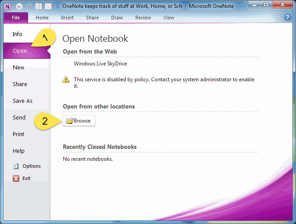This screenshot has width=296, height=224.
Task: Click the 'No recent notebooks.' text
Action: 88,159
